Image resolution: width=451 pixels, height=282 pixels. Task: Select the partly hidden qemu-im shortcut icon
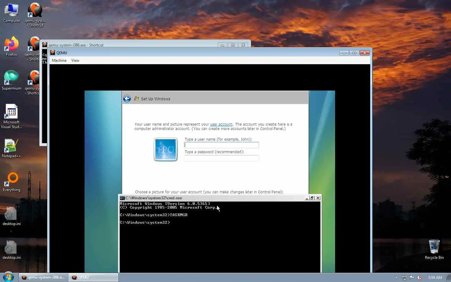32,49
